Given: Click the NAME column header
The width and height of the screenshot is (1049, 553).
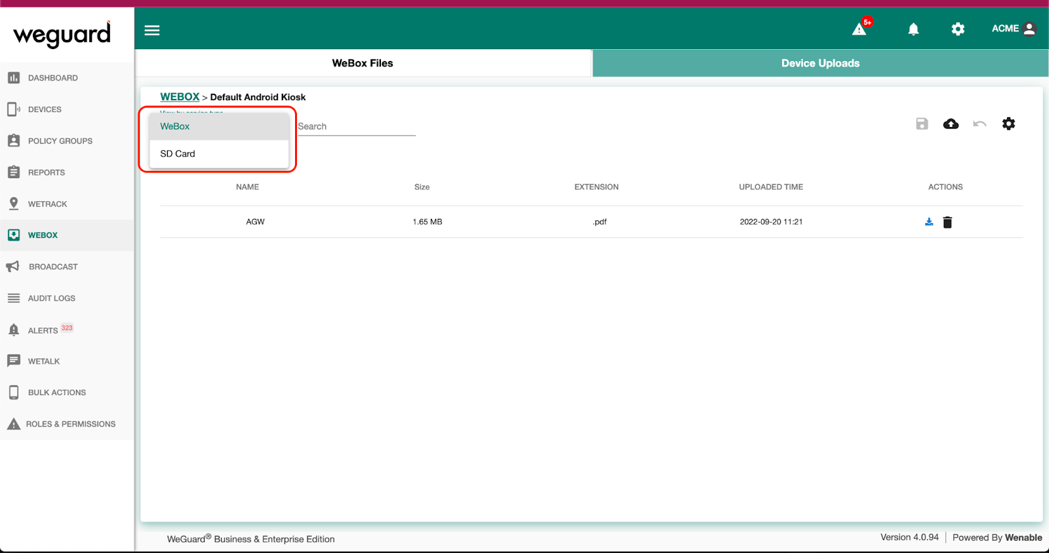Looking at the screenshot, I should [247, 187].
